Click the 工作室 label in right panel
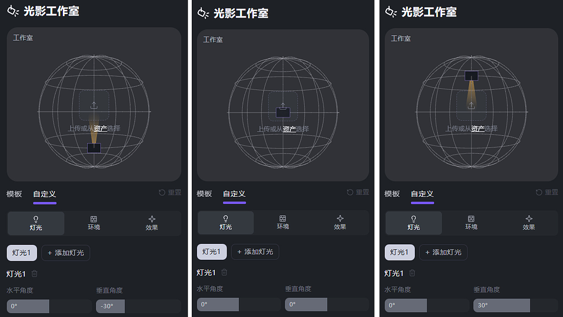 point(401,39)
